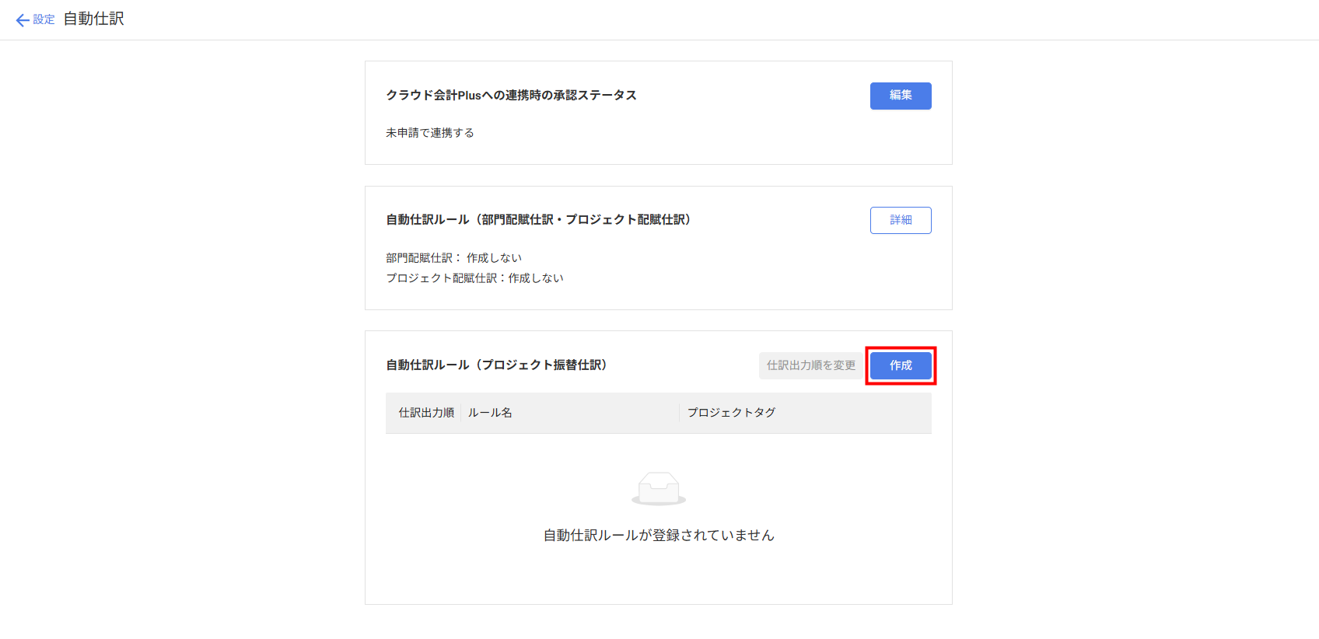Go back to 設定 page link

pyautogui.click(x=44, y=19)
